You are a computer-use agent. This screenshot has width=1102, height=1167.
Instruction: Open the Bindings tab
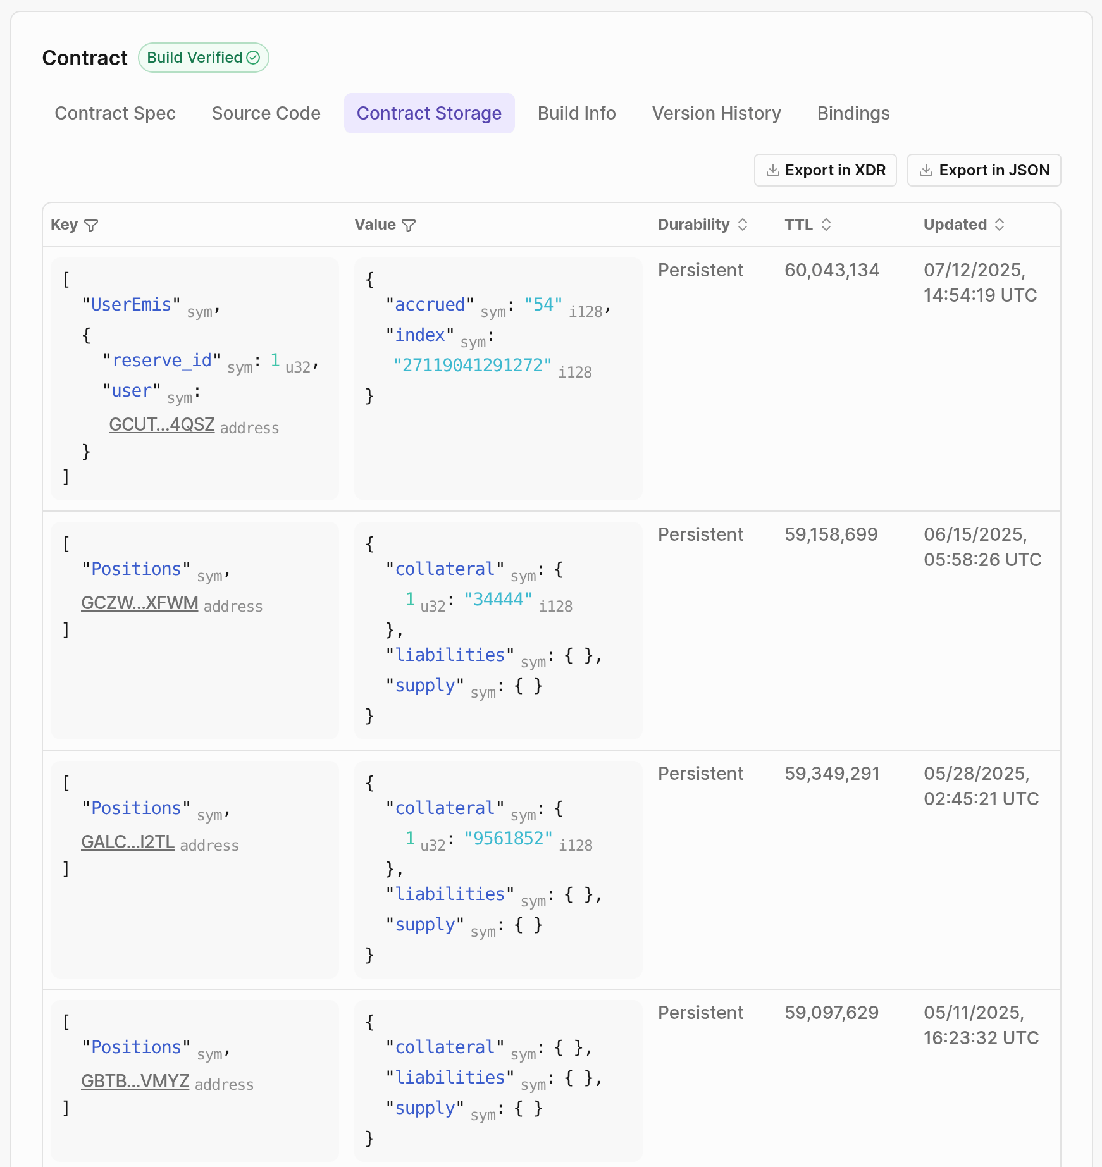coord(853,113)
